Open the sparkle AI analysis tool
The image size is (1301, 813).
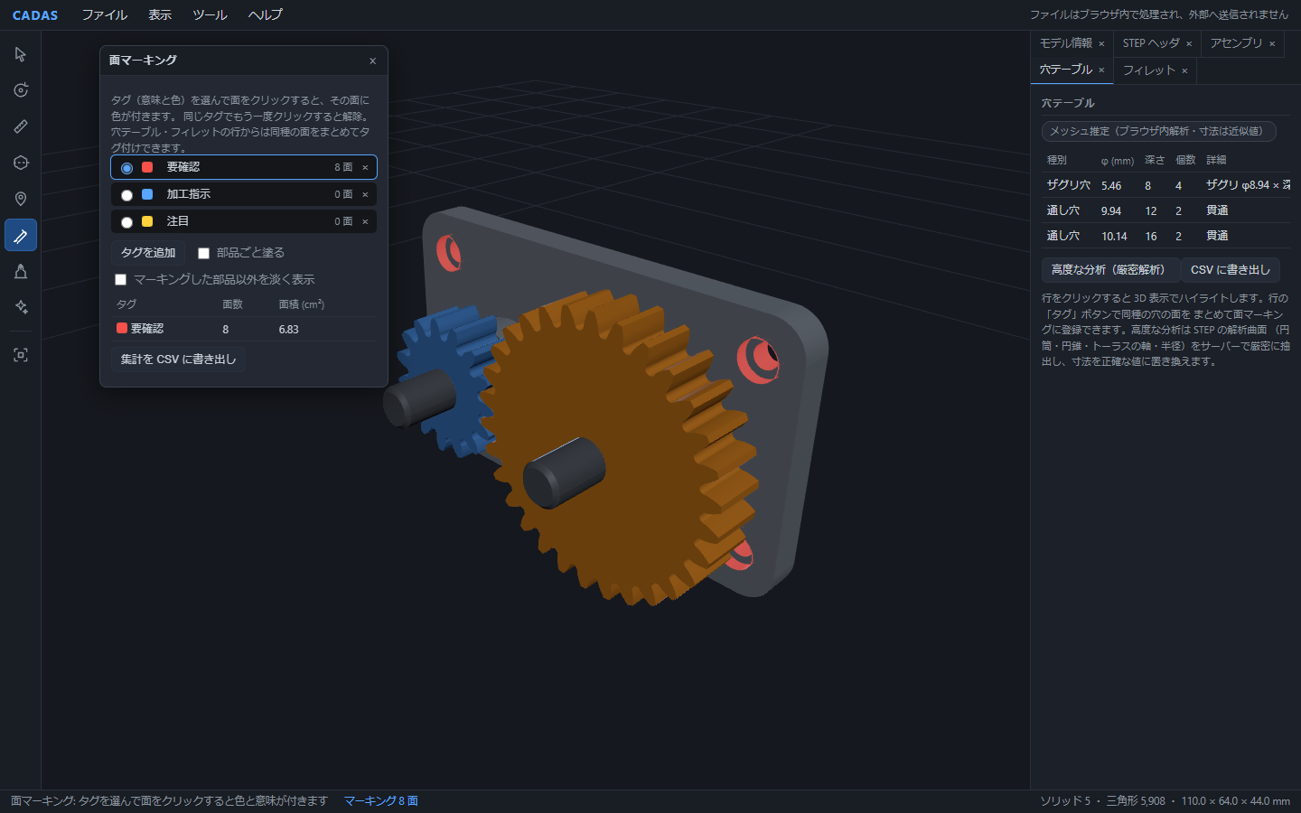[x=21, y=307]
